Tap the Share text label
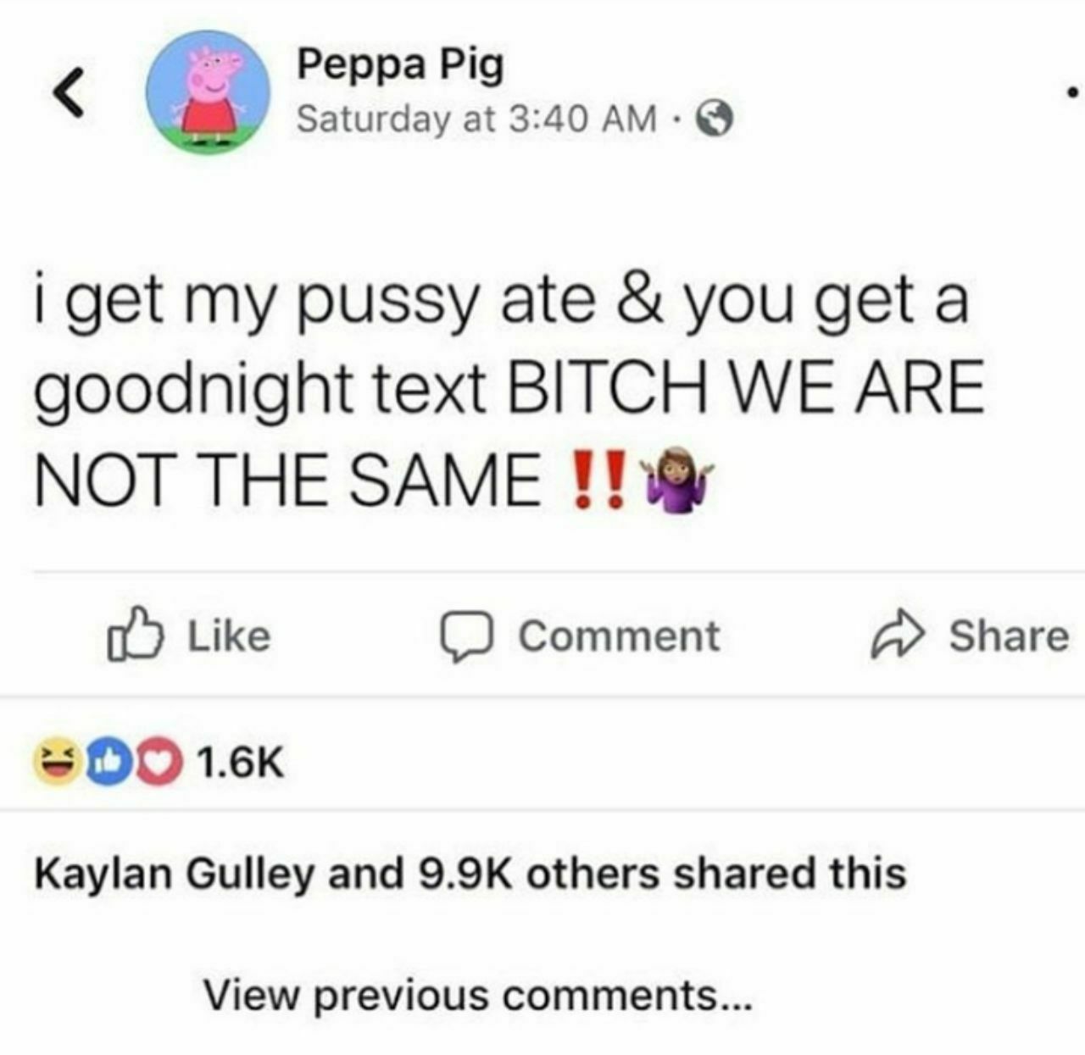The width and height of the screenshot is (1085, 1055). pos(1009,636)
